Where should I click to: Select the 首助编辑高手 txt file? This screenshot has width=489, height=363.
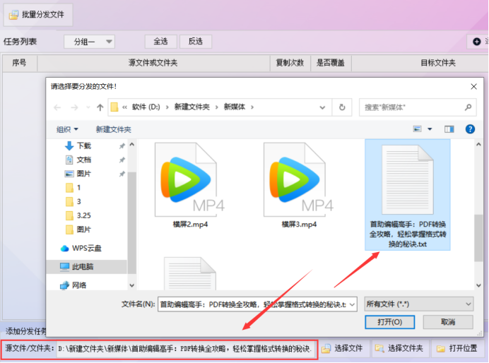pyautogui.click(x=408, y=195)
